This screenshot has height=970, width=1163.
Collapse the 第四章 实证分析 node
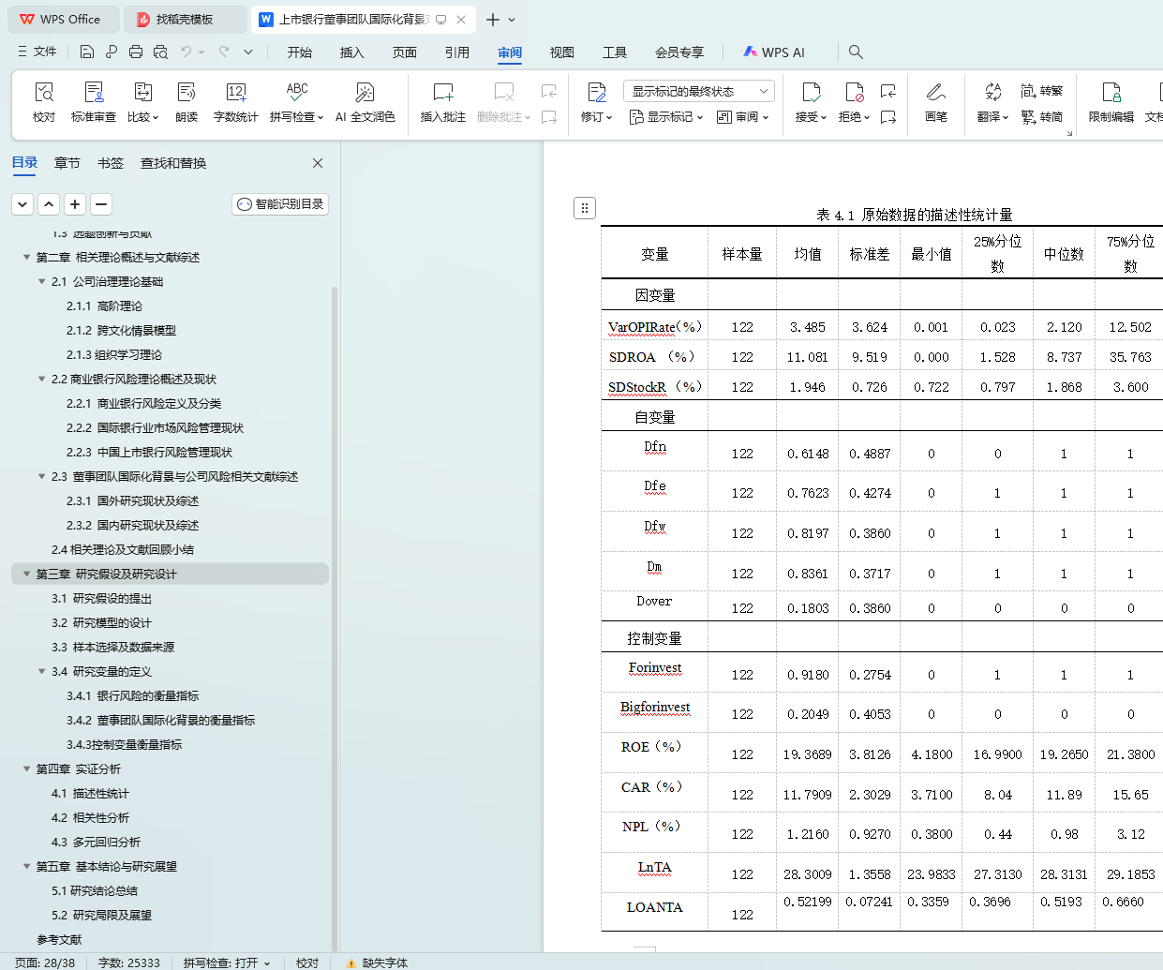tap(27, 769)
